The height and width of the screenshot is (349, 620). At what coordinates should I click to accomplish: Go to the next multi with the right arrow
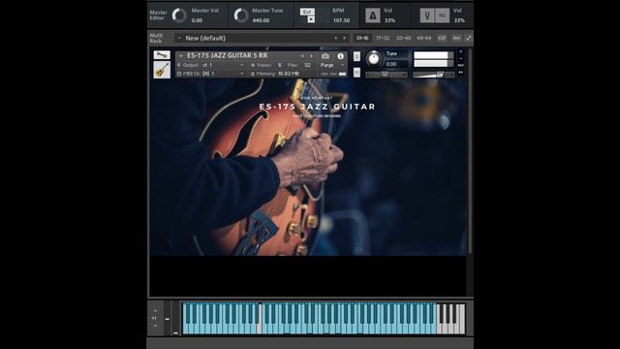pos(345,38)
